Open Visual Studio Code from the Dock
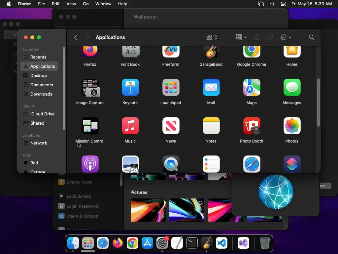This screenshot has width=338, height=254. click(221, 243)
